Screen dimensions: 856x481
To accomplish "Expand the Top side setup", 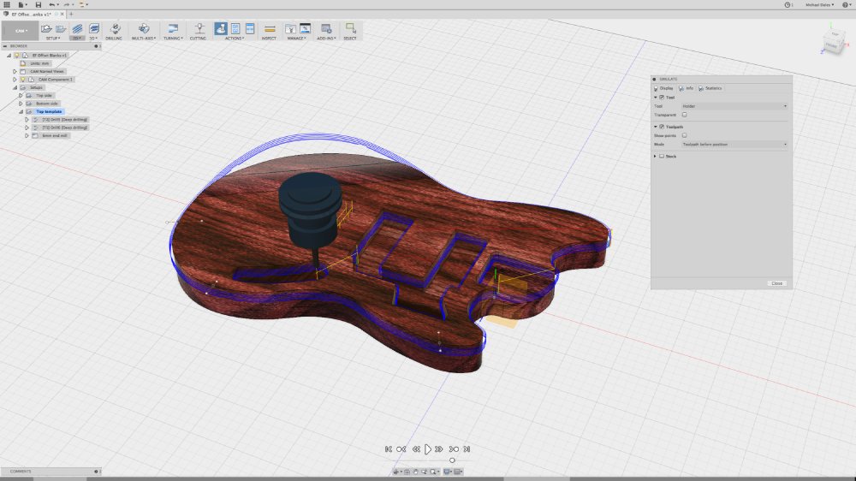I will pyautogui.click(x=21, y=96).
